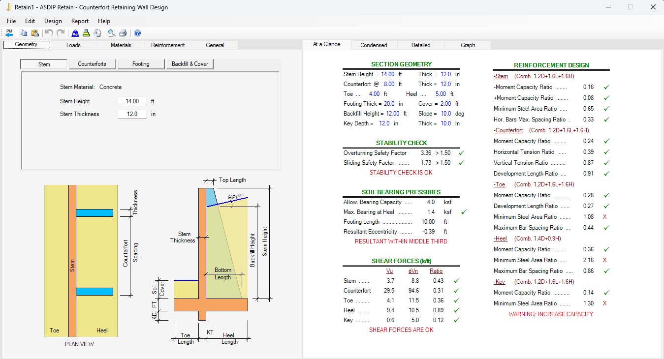Switch to the Loads tab
Image resolution: width=664 pixels, height=359 pixels.
coord(73,45)
